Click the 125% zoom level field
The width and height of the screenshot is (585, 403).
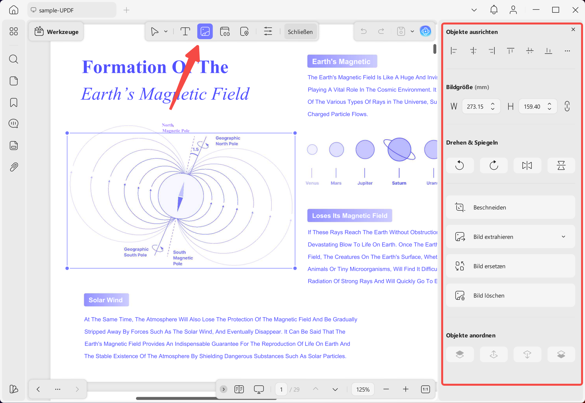(363, 389)
